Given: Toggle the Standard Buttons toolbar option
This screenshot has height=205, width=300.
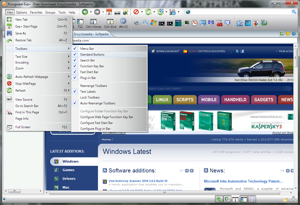Looking at the screenshot, I should coord(109,54).
